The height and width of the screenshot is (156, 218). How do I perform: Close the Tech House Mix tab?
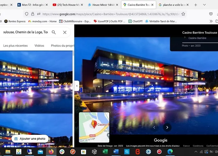[x=82, y=5]
